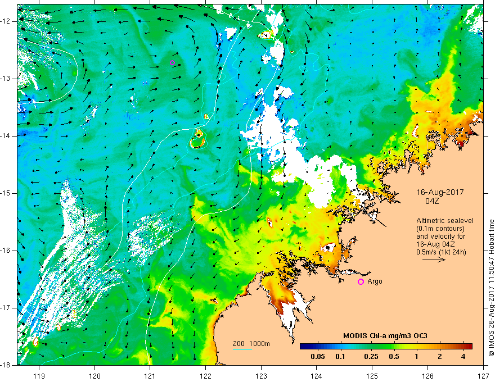Click the dark blue end of colorbar

tap(303, 346)
